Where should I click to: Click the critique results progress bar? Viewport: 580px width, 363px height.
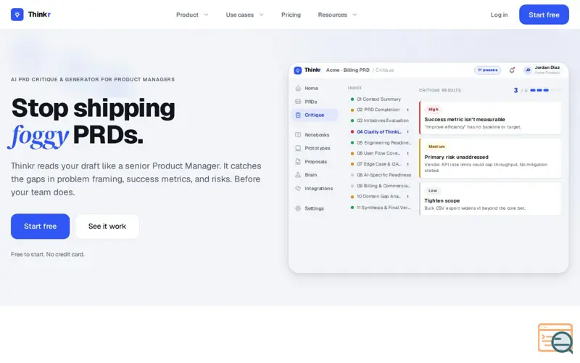click(545, 90)
